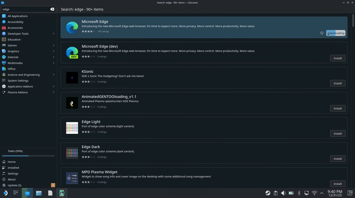Open the clipboard tray icon

275,193
